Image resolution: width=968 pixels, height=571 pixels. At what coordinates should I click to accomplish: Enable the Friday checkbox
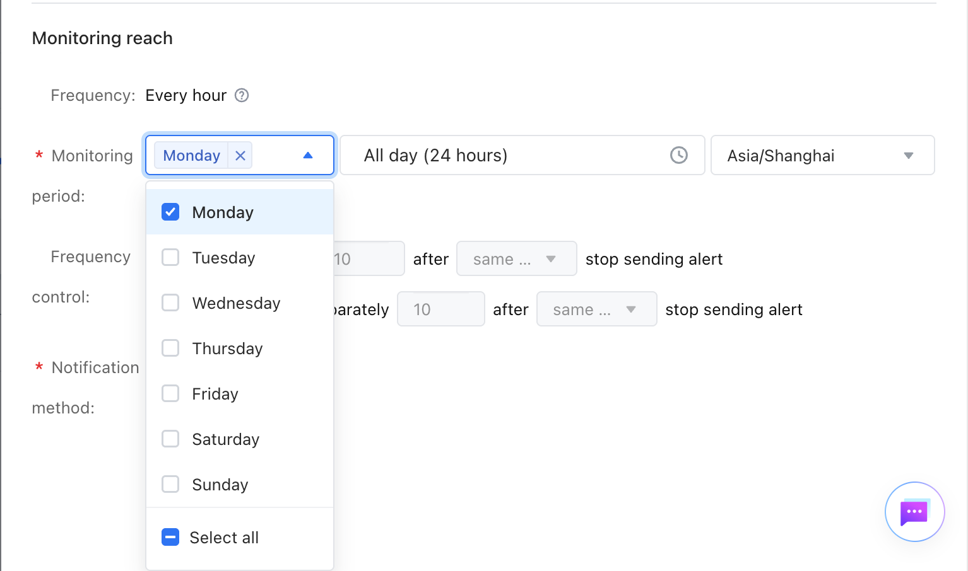[170, 393]
